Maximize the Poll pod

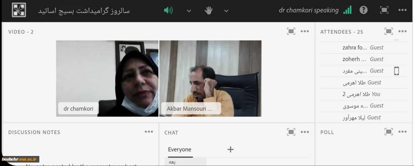(389, 132)
